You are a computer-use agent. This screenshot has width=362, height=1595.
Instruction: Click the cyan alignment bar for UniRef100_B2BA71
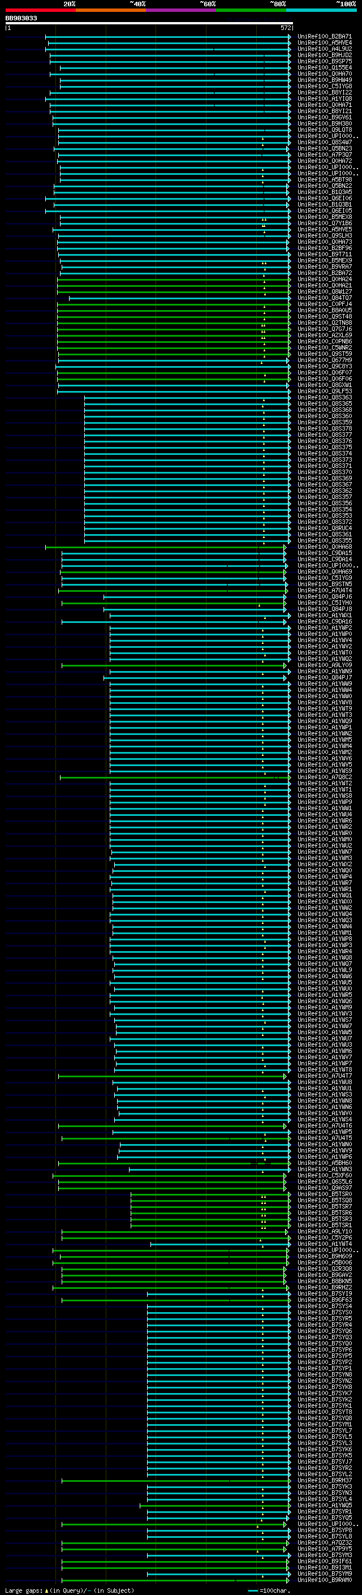point(167,37)
